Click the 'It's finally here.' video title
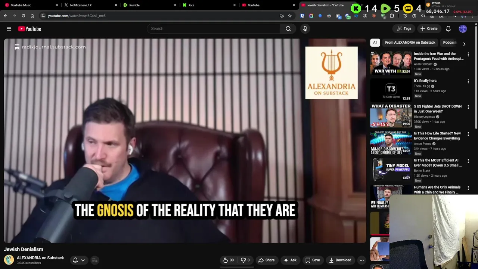Screen dimensions: 478x269 tap(425, 81)
